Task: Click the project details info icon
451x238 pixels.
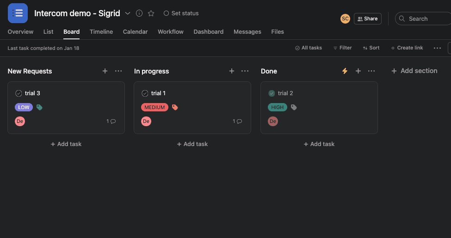Action: tap(139, 13)
